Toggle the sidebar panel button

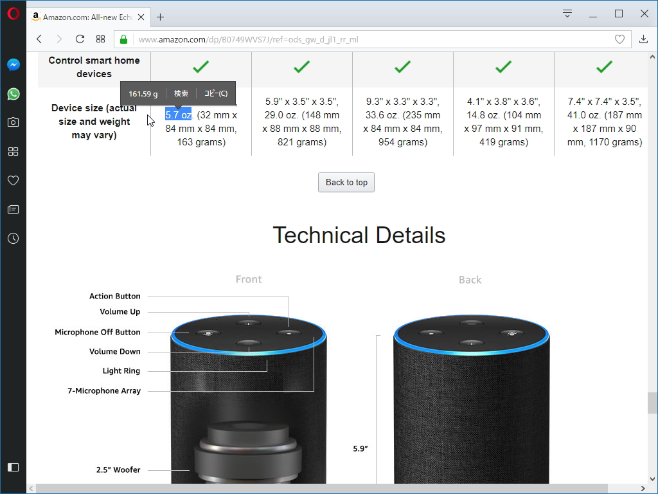click(x=13, y=467)
